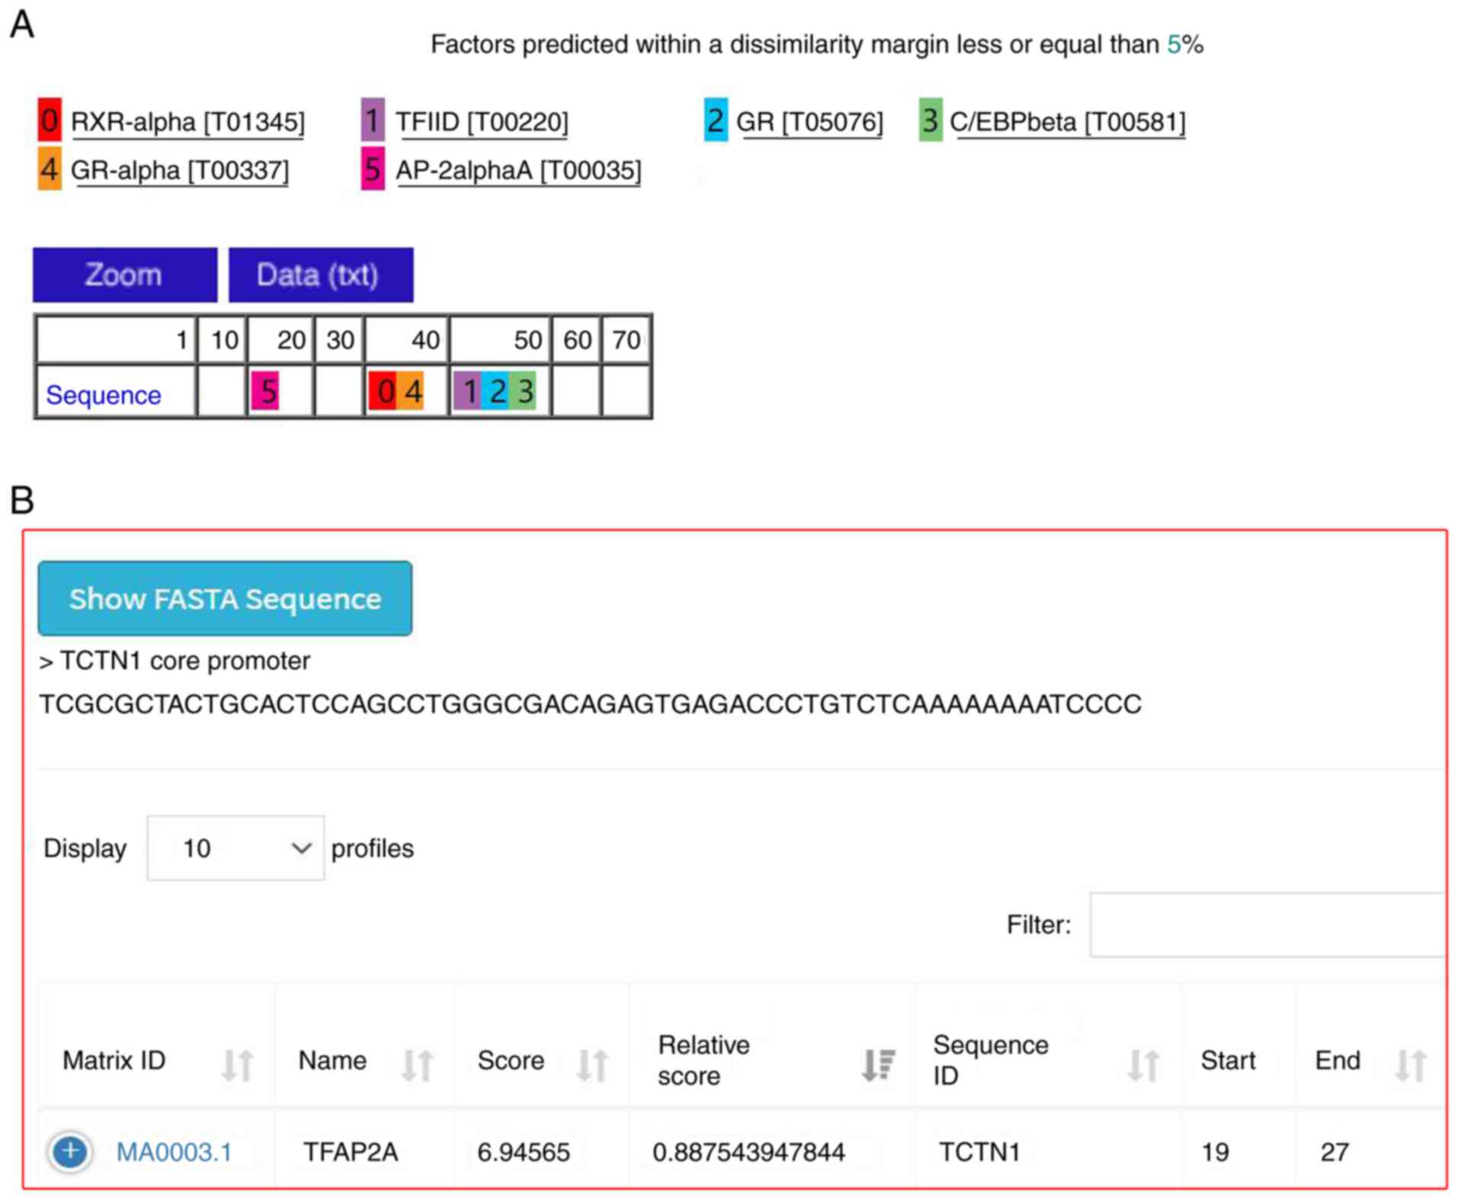Open the RXR-alpha [T01345] factor link

[187, 122]
